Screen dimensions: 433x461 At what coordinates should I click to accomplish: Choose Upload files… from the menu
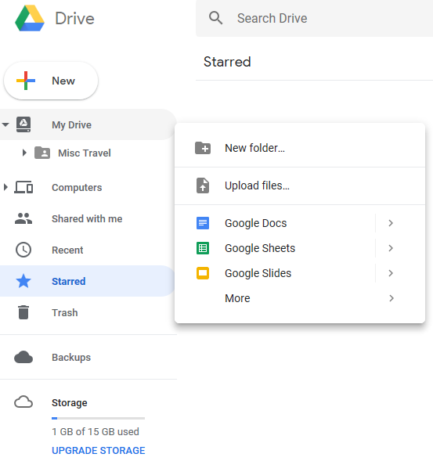coord(300,185)
